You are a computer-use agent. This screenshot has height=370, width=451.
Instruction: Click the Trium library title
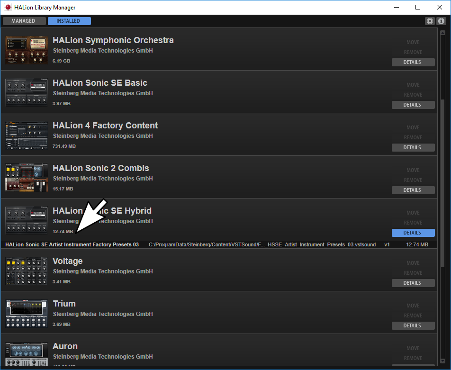click(x=64, y=304)
